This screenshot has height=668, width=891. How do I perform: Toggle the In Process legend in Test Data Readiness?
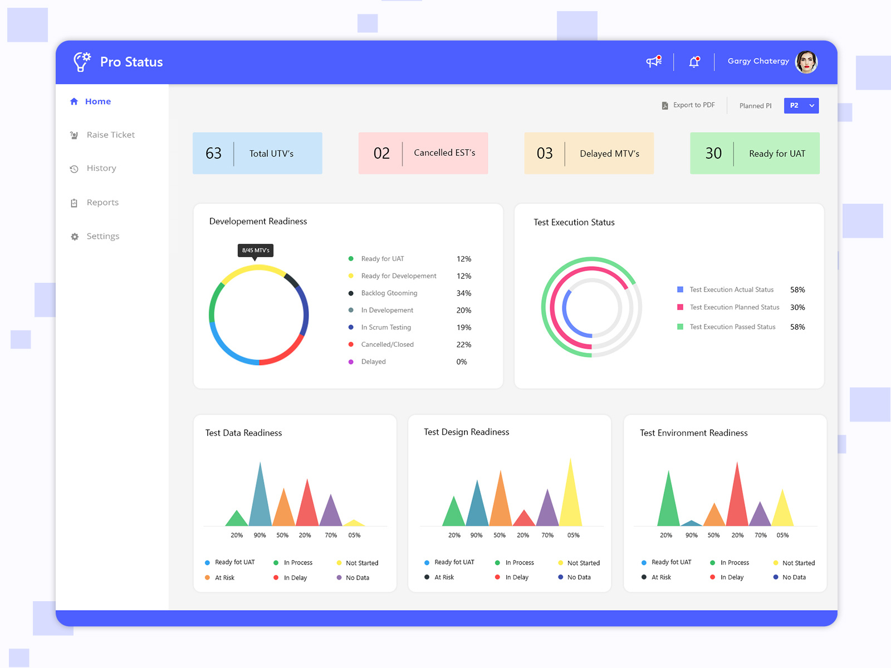293,562
